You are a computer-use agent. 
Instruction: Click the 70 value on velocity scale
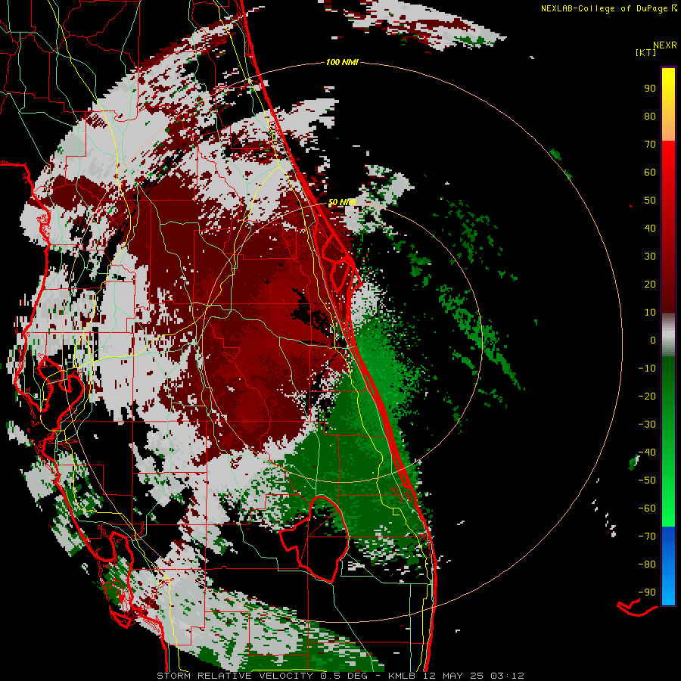(x=650, y=145)
